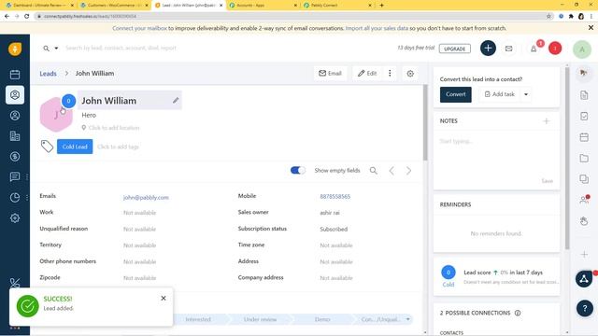
Task: Open the lead page settings gear
Action: 410,74
